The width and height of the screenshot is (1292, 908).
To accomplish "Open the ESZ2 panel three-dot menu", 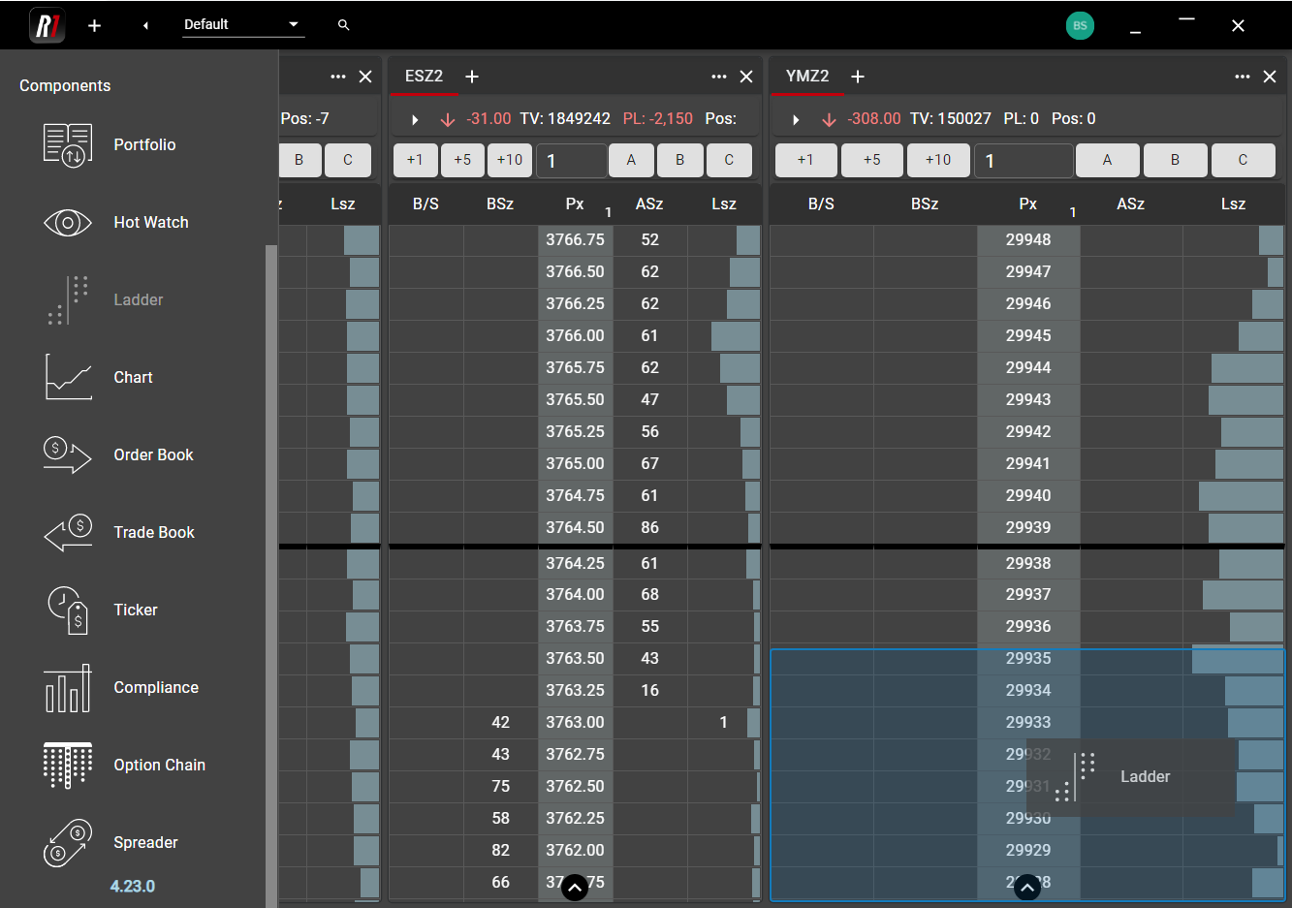I will click(718, 77).
